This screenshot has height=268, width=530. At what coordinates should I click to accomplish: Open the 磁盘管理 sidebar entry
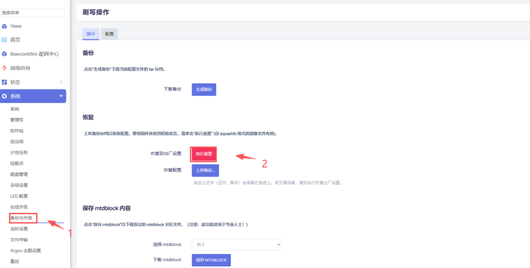(x=19, y=174)
